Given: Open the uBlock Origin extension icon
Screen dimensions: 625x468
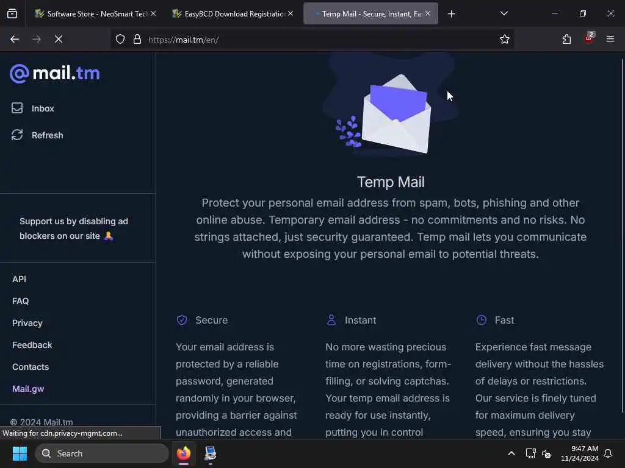Looking at the screenshot, I should (x=589, y=38).
